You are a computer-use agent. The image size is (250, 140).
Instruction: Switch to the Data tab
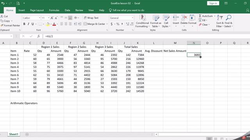click(67, 10)
